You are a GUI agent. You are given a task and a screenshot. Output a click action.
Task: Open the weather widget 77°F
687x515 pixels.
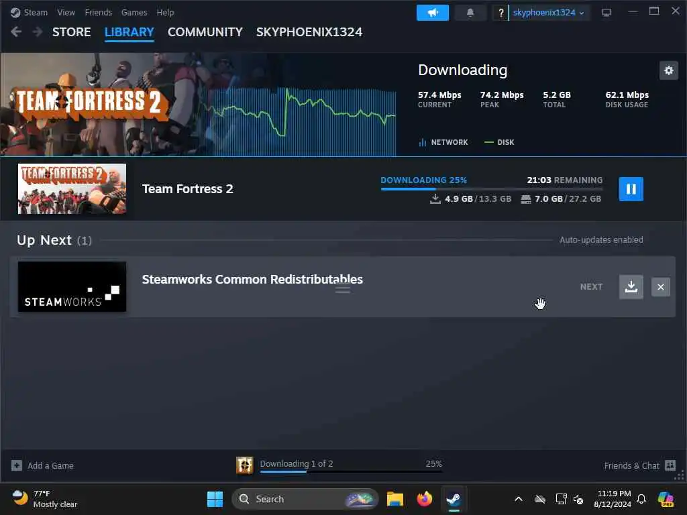click(44, 499)
